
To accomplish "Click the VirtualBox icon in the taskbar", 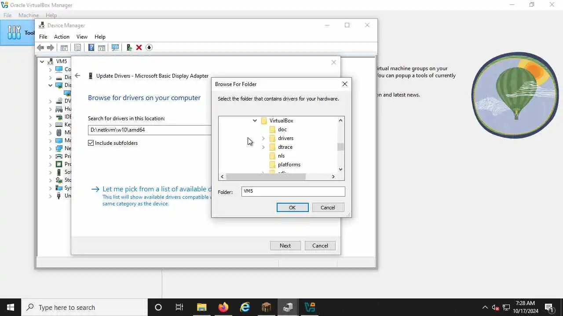I will click(x=310, y=307).
